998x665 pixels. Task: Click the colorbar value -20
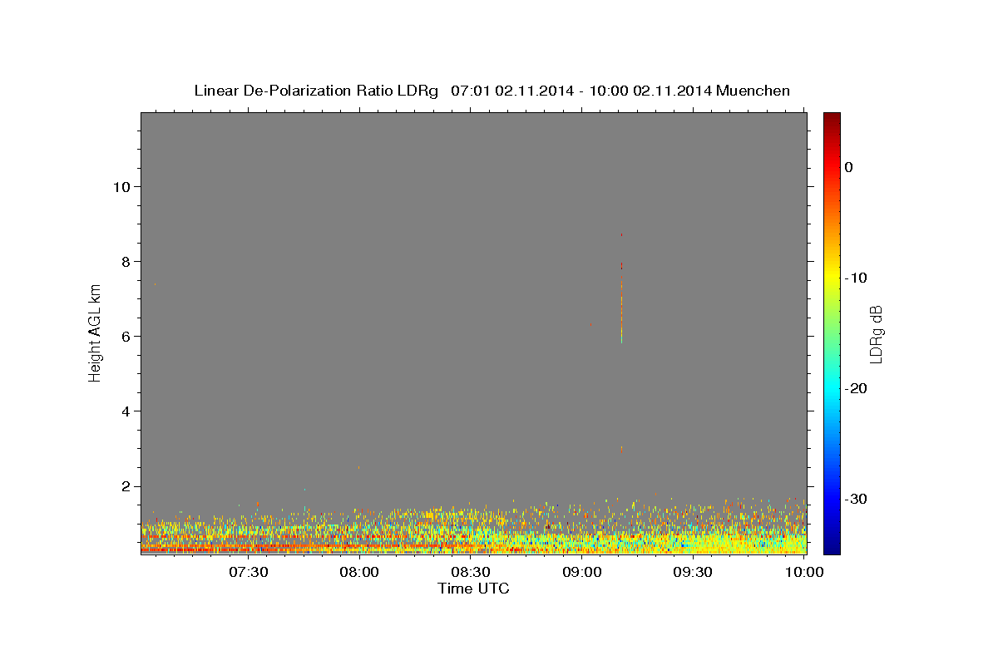pyautogui.click(x=856, y=388)
